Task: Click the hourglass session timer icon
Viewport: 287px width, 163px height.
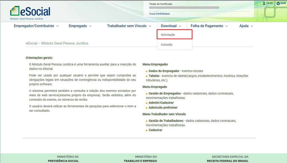Action: pyautogui.click(x=264, y=3)
